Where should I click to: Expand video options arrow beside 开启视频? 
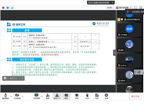(x=22, y=96)
